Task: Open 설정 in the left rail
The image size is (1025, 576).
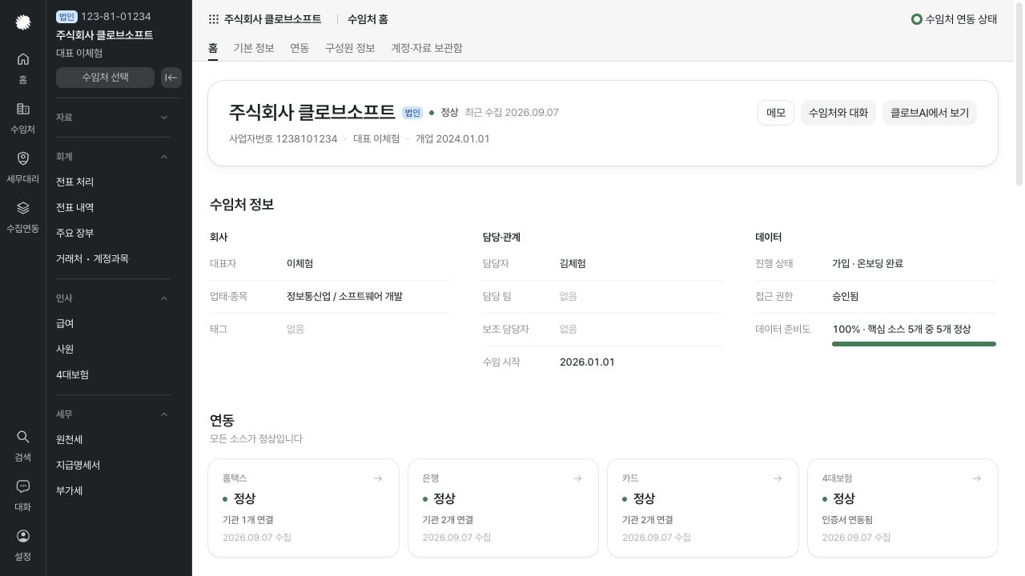Action: click(23, 545)
